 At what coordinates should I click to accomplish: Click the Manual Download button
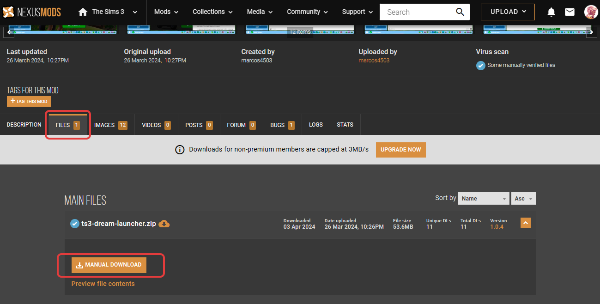(x=109, y=265)
